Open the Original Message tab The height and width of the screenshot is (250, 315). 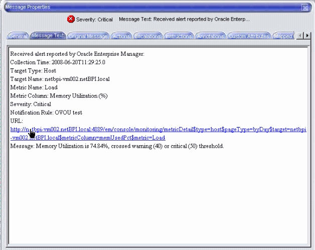click(88, 36)
